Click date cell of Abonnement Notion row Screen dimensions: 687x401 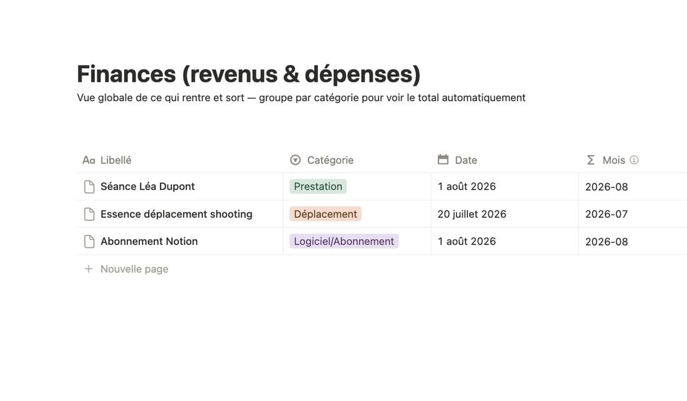[x=505, y=241]
